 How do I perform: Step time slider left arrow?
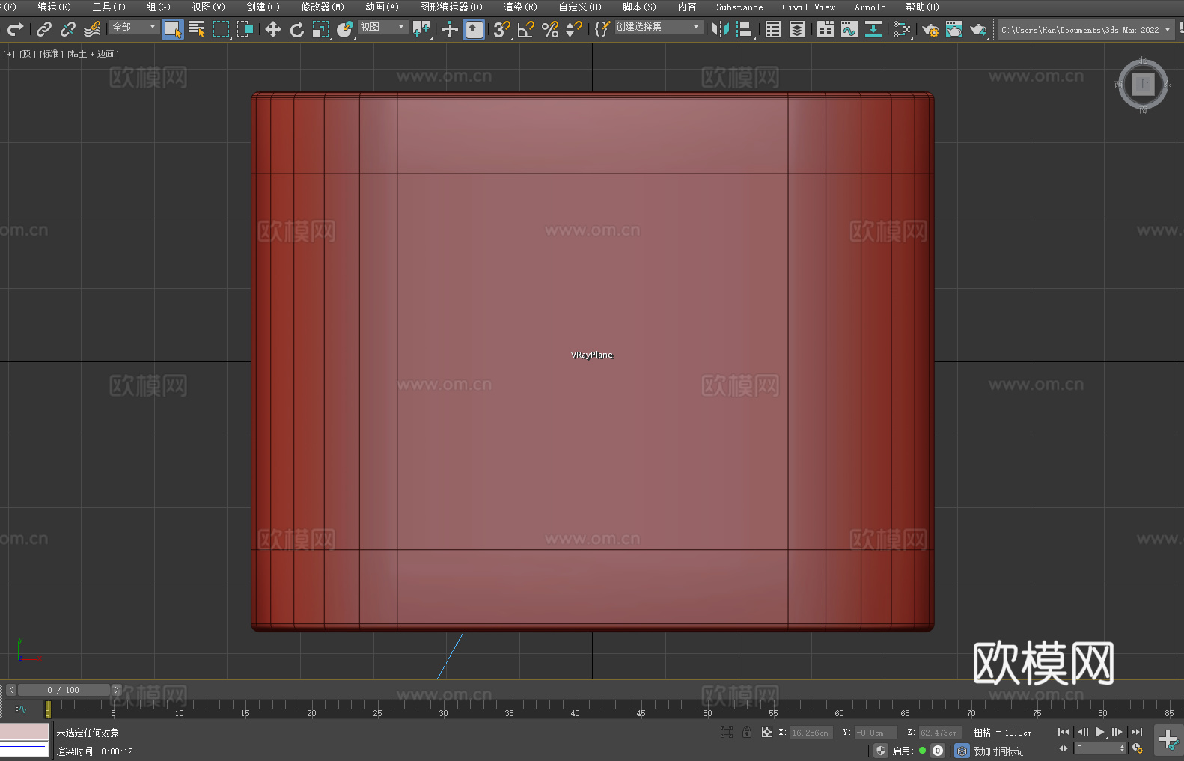(10, 690)
